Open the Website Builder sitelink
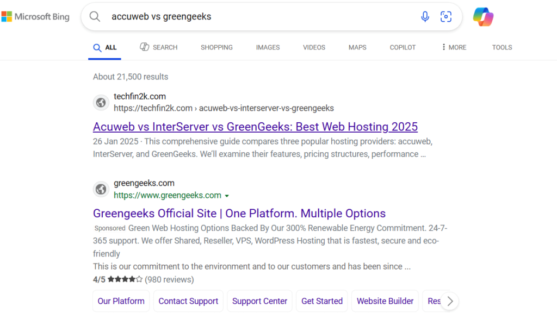Image resolution: width=557 pixels, height=319 pixels. pos(385,301)
